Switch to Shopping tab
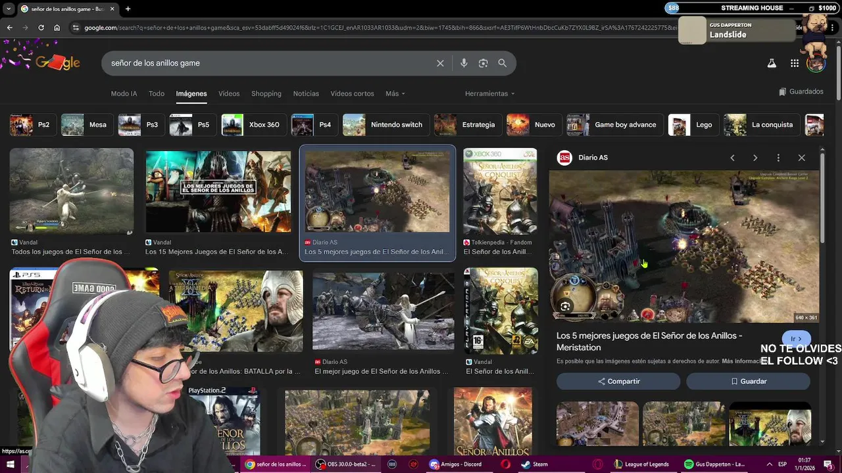This screenshot has width=842, height=473. [x=266, y=94]
